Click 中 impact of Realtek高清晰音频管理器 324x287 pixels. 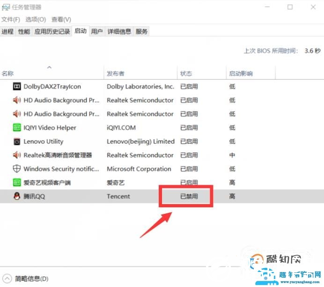pos(232,155)
